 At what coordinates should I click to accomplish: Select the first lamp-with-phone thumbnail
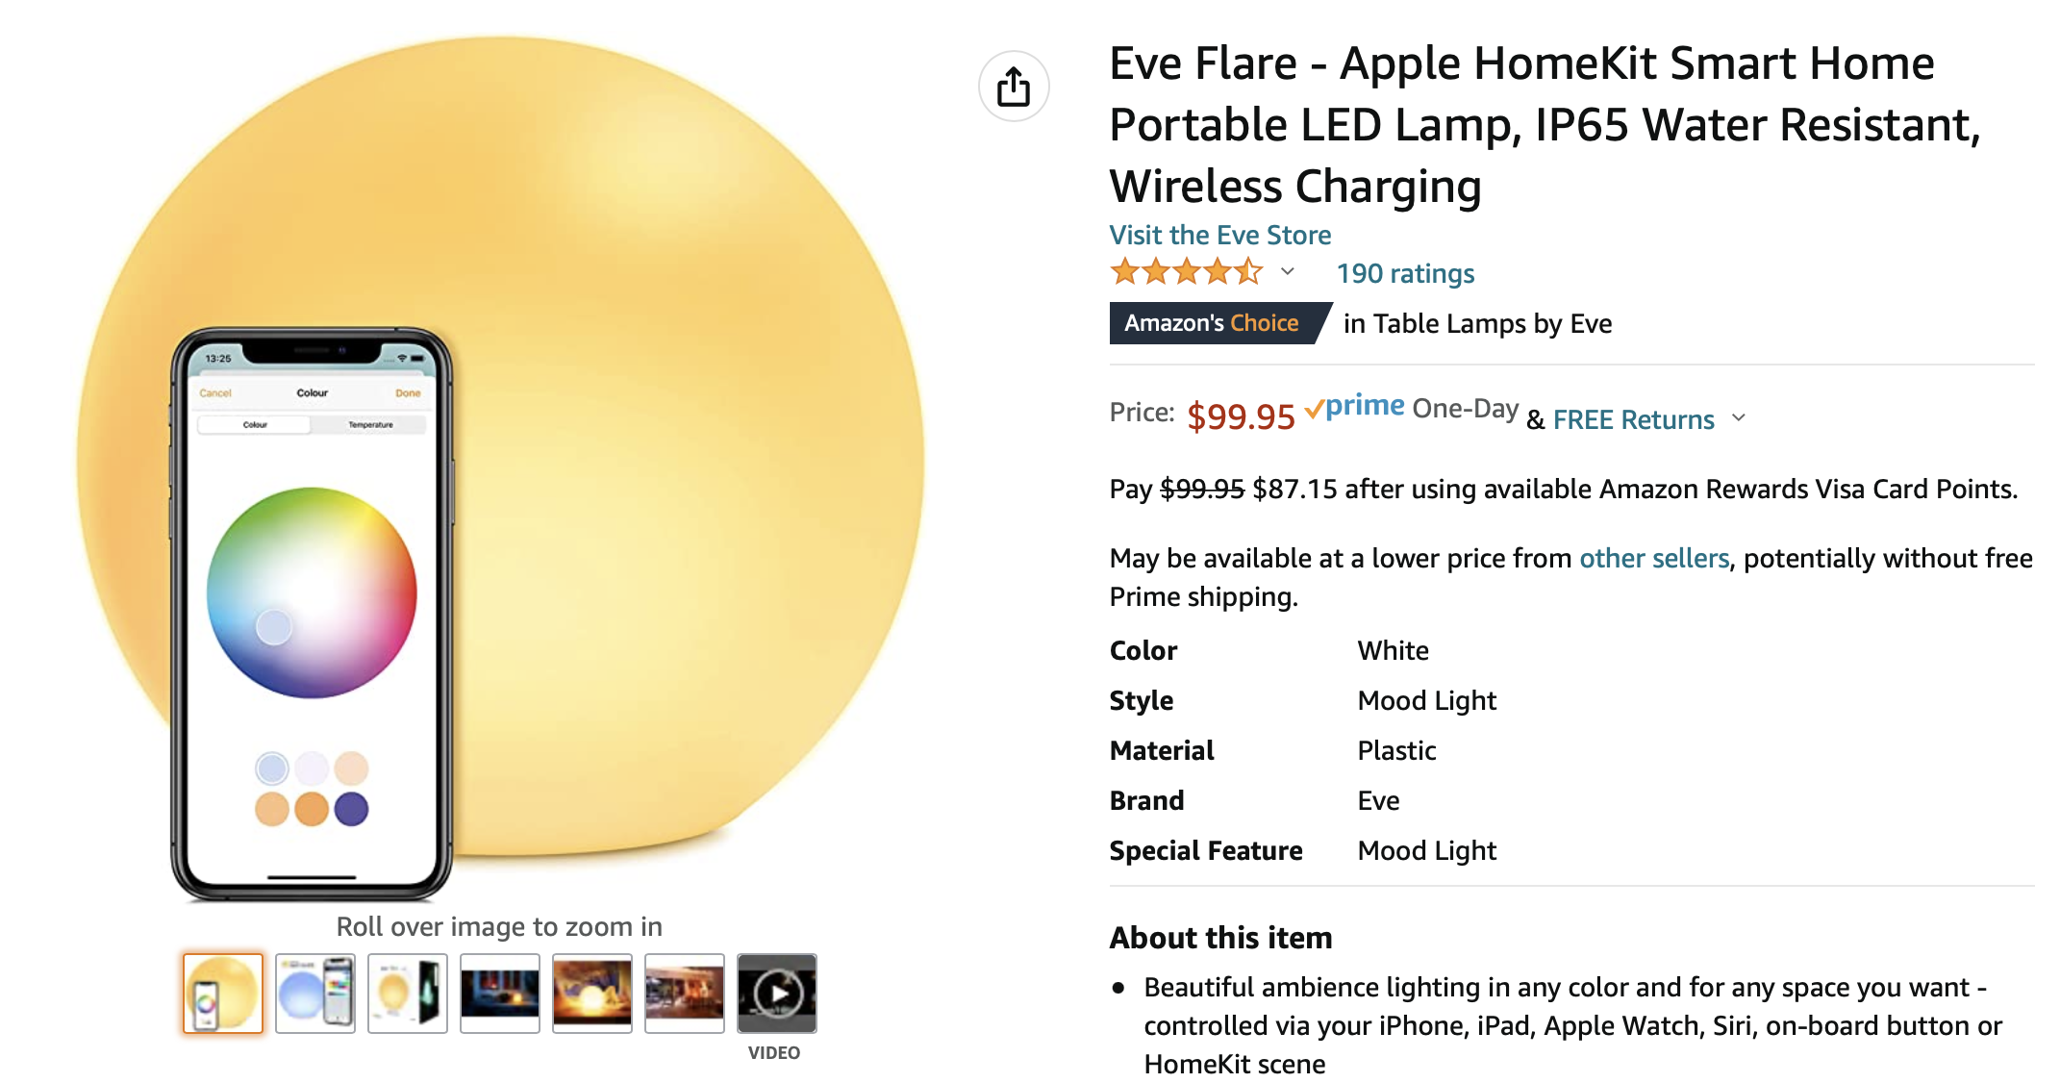click(223, 994)
